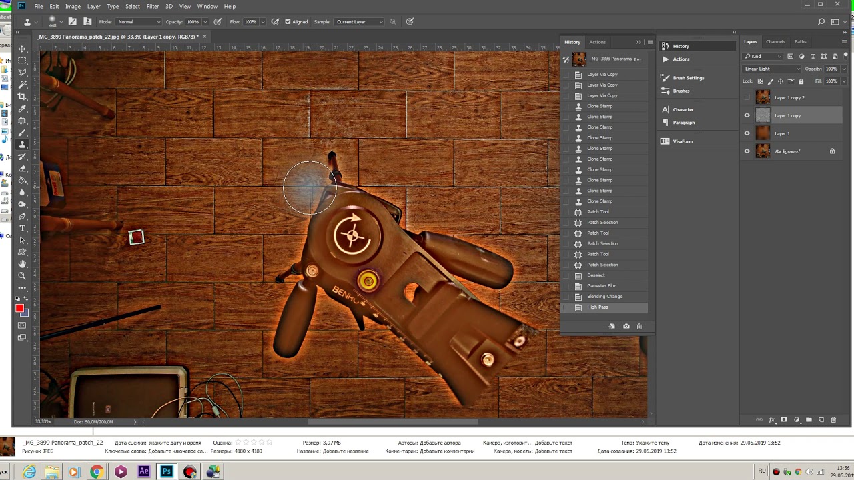Hide the Background layer
This screenshot has width=854, height=480.
(747, 151)
